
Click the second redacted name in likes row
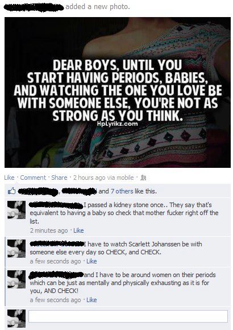pos(80,191)
